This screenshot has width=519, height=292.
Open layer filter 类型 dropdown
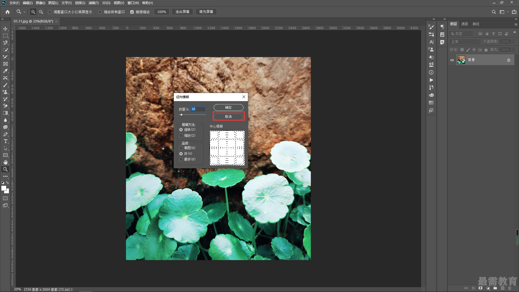[461, 34]
